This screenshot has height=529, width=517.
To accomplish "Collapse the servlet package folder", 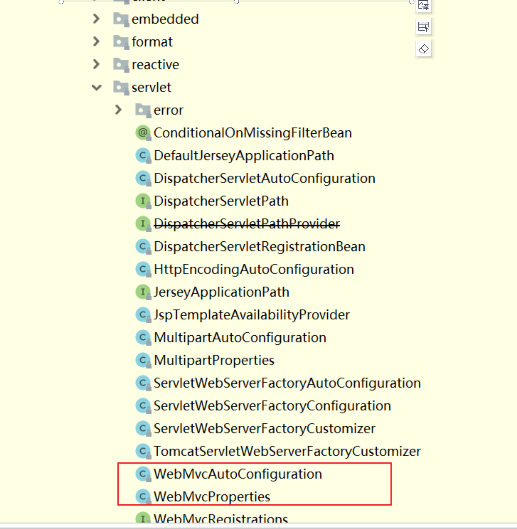I will click(97, 87).
